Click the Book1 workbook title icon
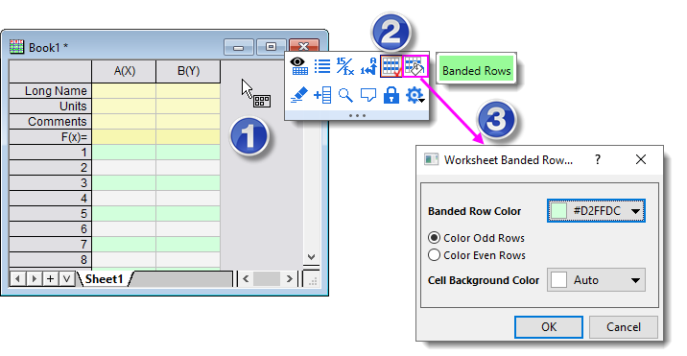Screen dimensions: 687x356 [16, 46]
